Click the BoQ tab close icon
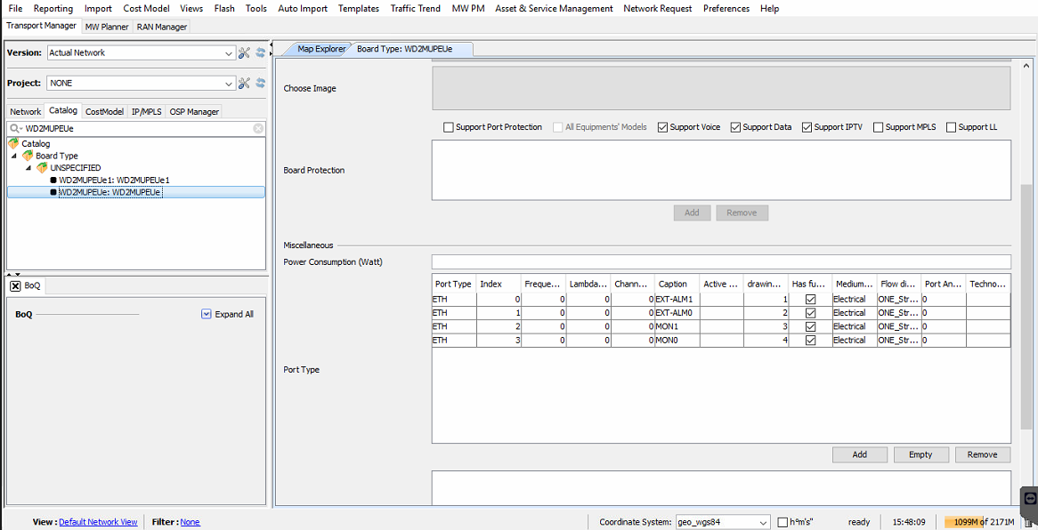 pyautogui.click(x=15, y=286)
